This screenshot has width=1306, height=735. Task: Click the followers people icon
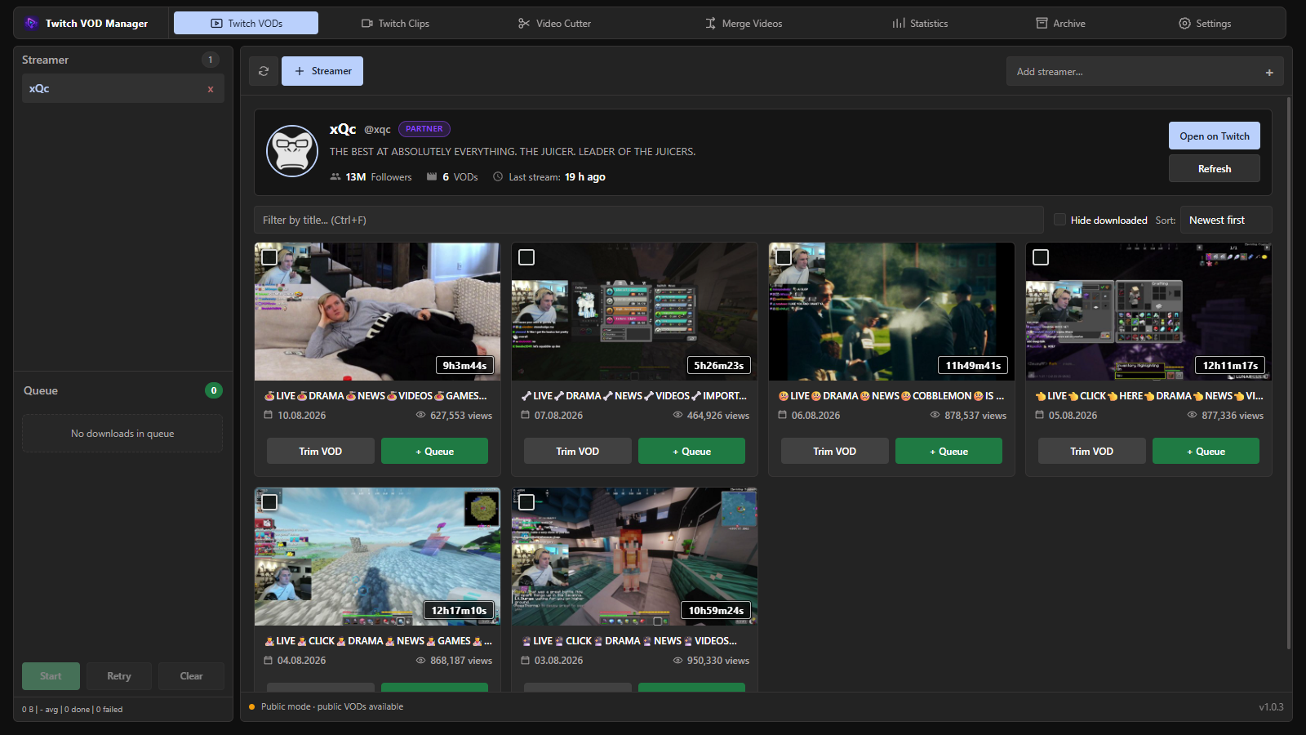click(x=335, y=176)
